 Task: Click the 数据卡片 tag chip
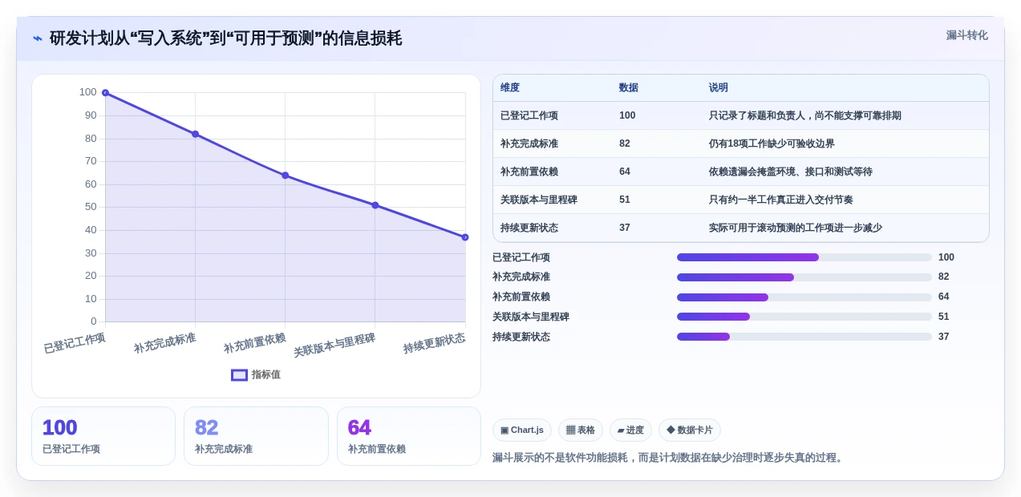690,430
